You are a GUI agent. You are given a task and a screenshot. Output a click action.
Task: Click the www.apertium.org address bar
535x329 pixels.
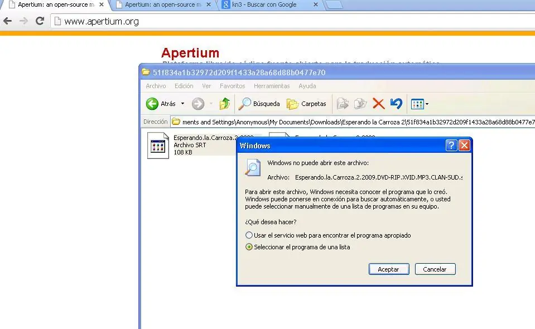click(x=293, y=21)
